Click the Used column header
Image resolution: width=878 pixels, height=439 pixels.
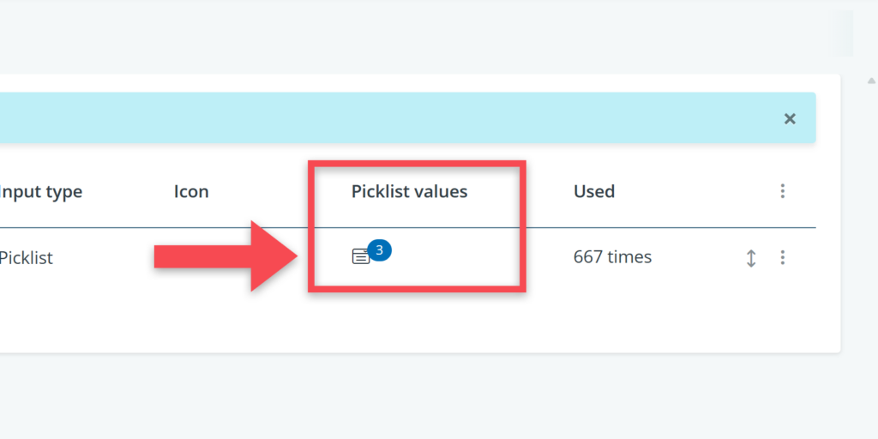(594, 191)
